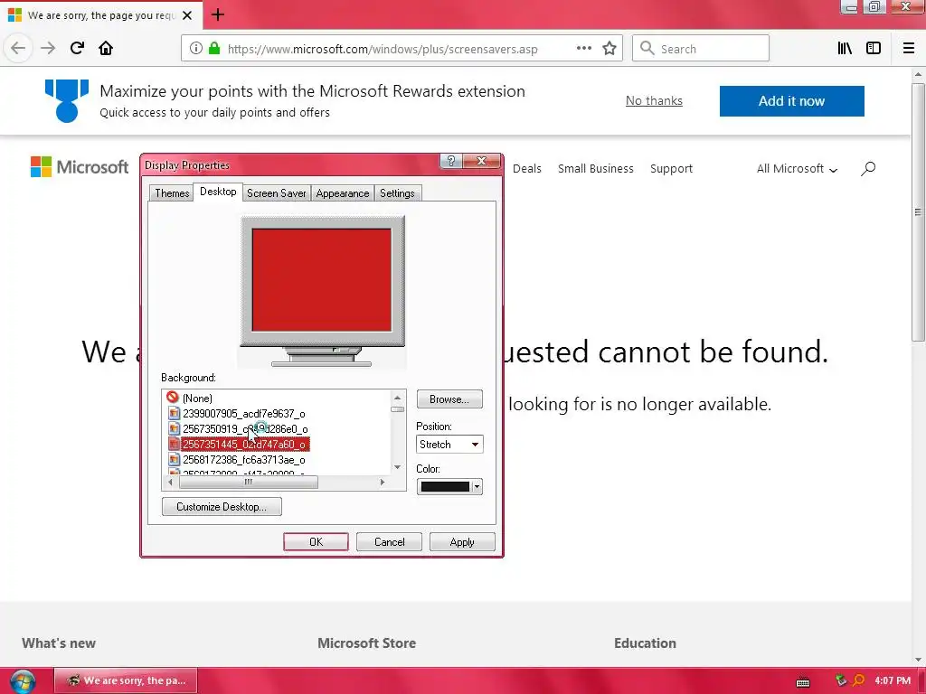Click the Microsoft logo on page

[x=80, y=167]
